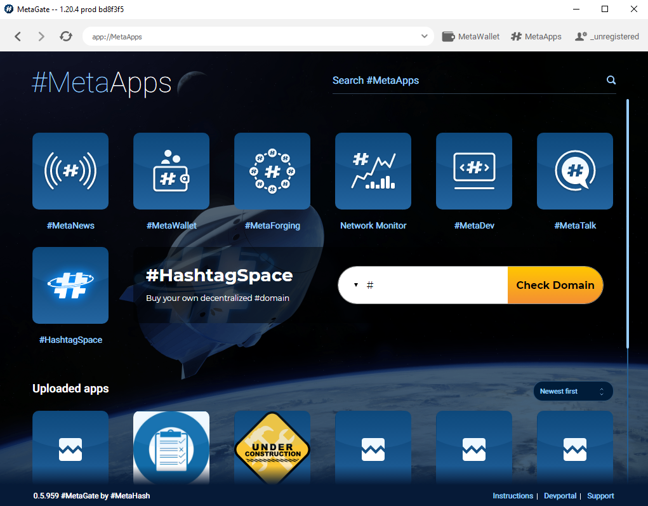The image size is (648, 506).
Task: Click the #MetaDev label
Action: [x=473, y=225]
